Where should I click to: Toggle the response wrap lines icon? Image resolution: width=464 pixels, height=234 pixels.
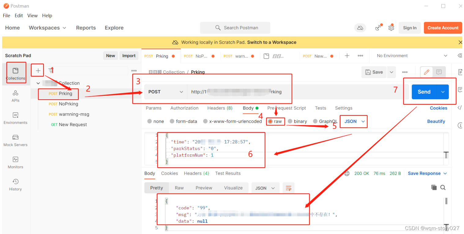point(288,188)
